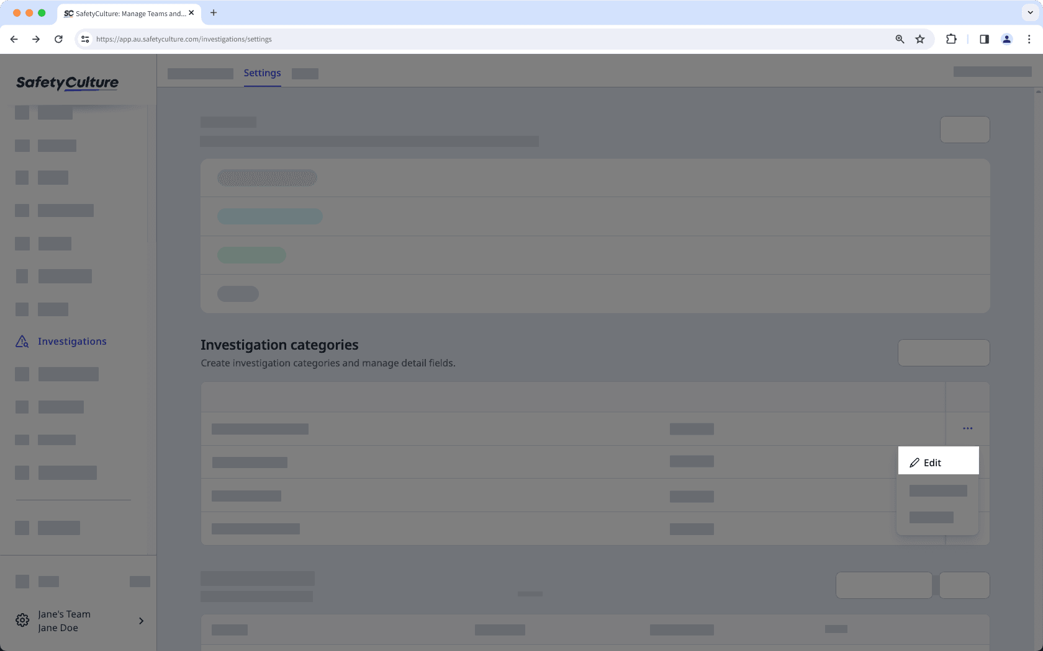Open a new browser tab with the plus button
This screenshot has width=1043, height=651.
tap(214, 12)
